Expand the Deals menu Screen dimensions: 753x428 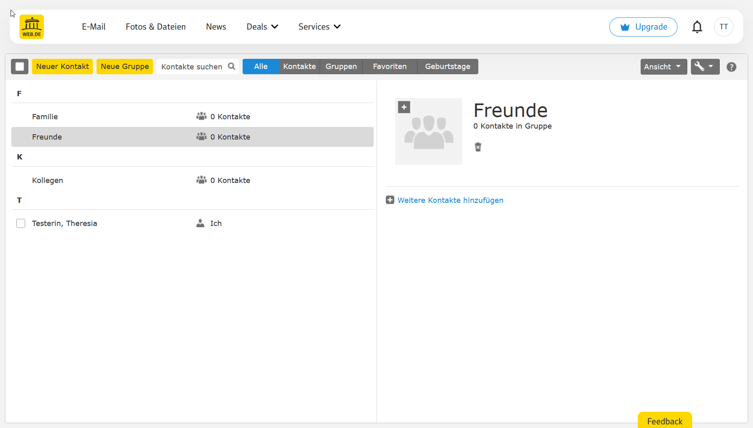coord(262,27)
